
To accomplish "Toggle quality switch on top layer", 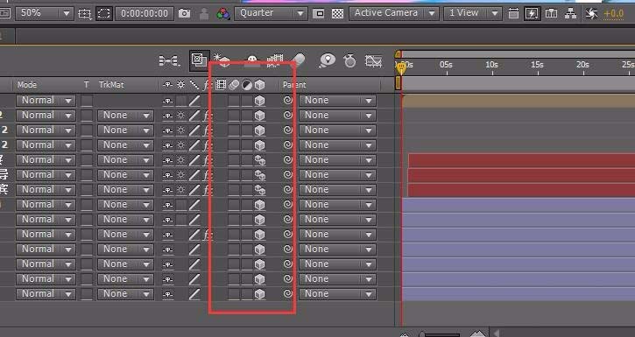I will [194, 101].
